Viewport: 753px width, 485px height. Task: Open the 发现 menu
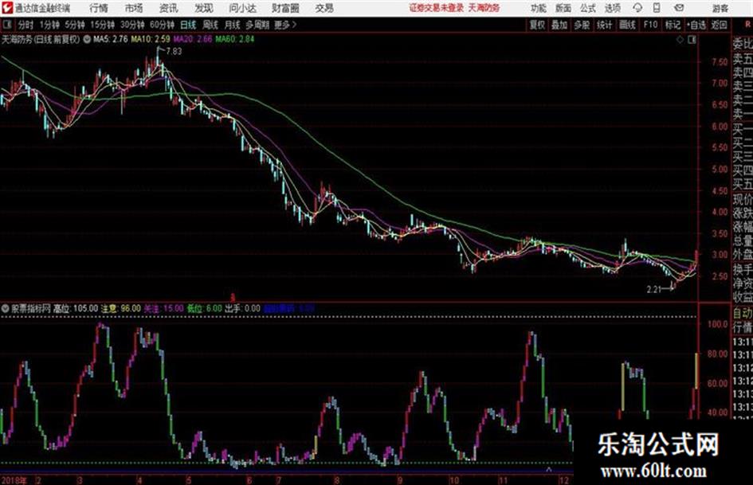(x=204, y=8)
